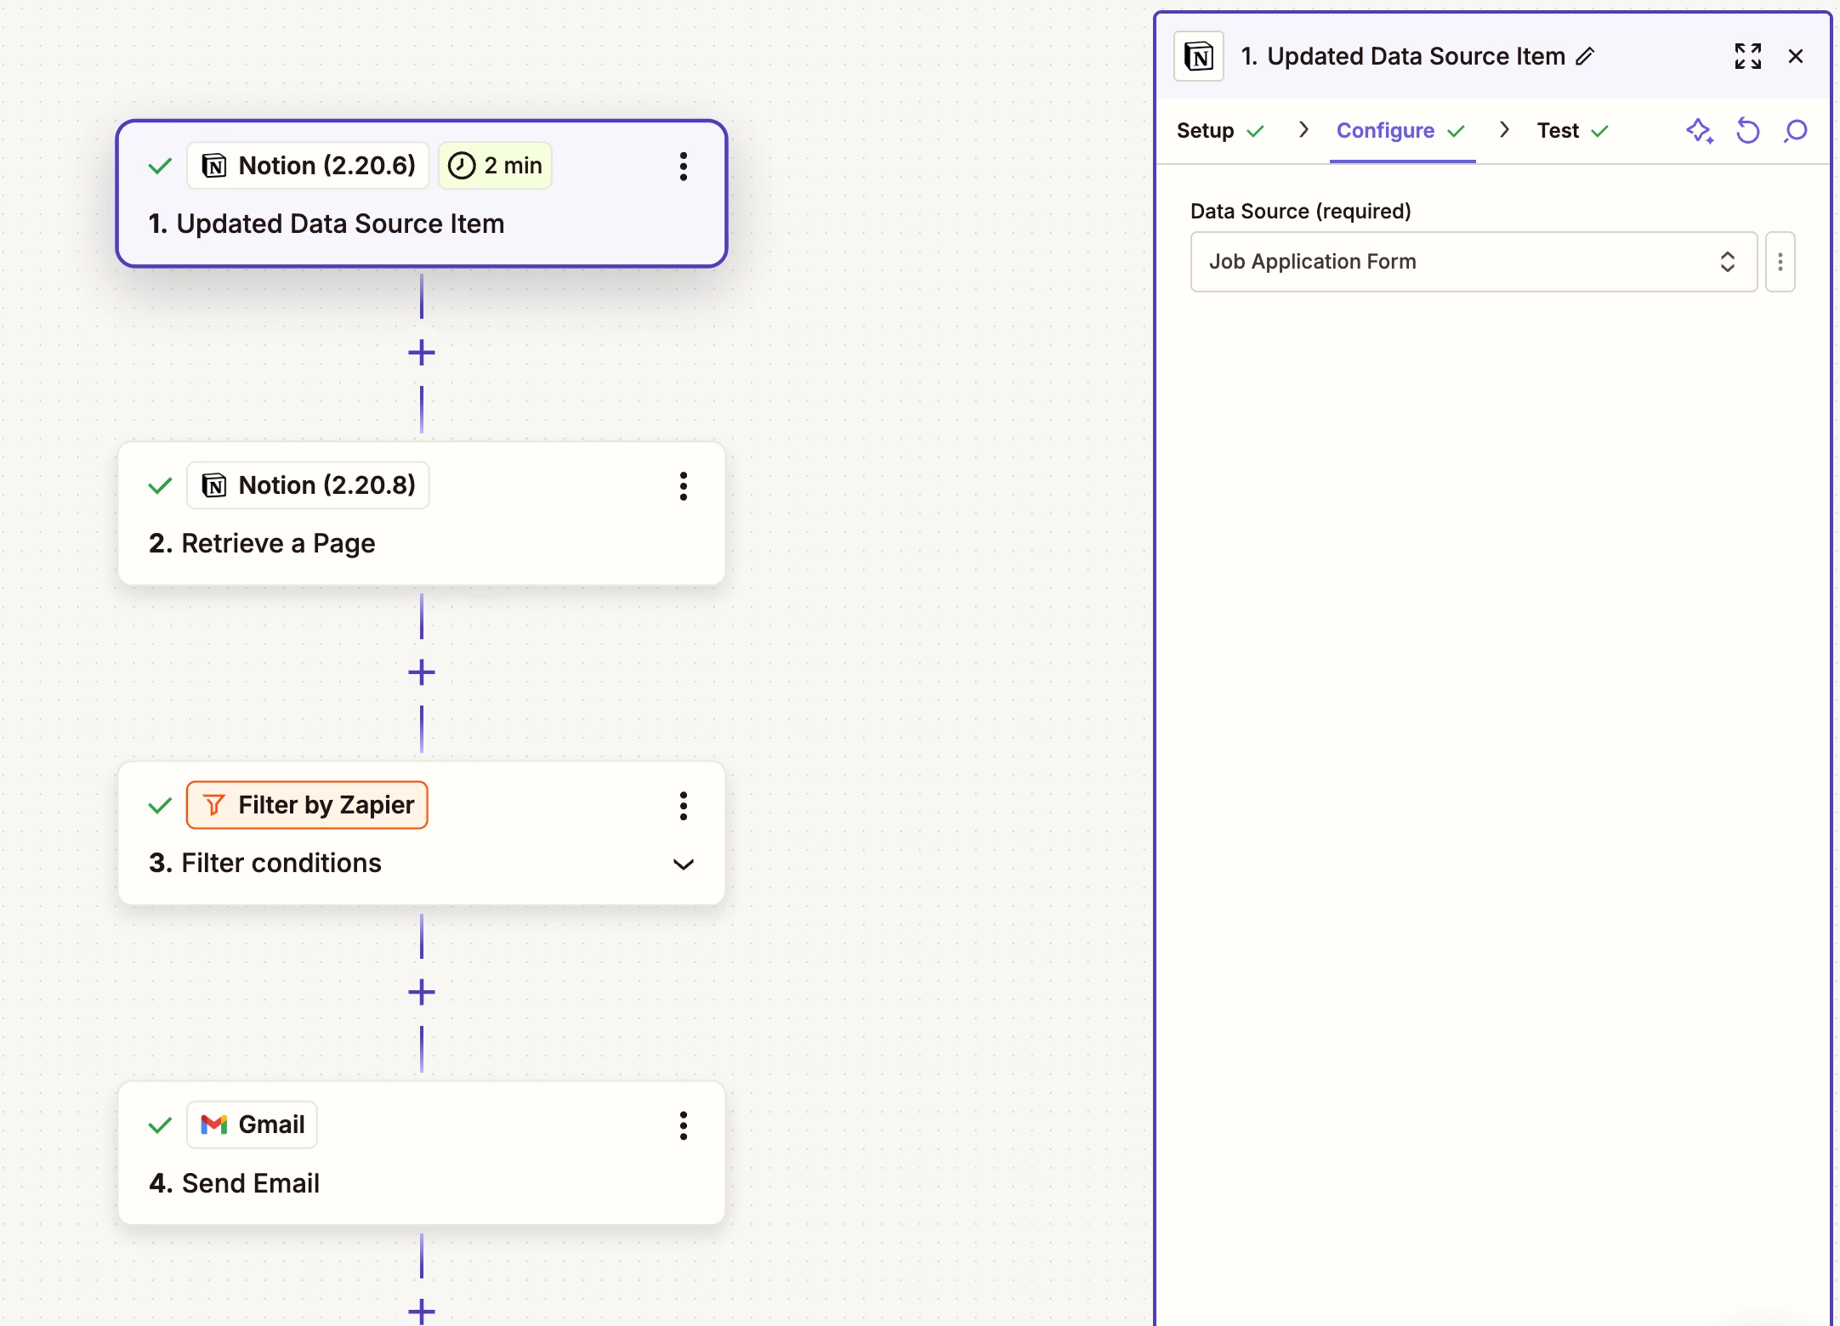Expand the step panel to full screen
The width and height of the screenshot is (1840, 1326).
coord(1747,56)
